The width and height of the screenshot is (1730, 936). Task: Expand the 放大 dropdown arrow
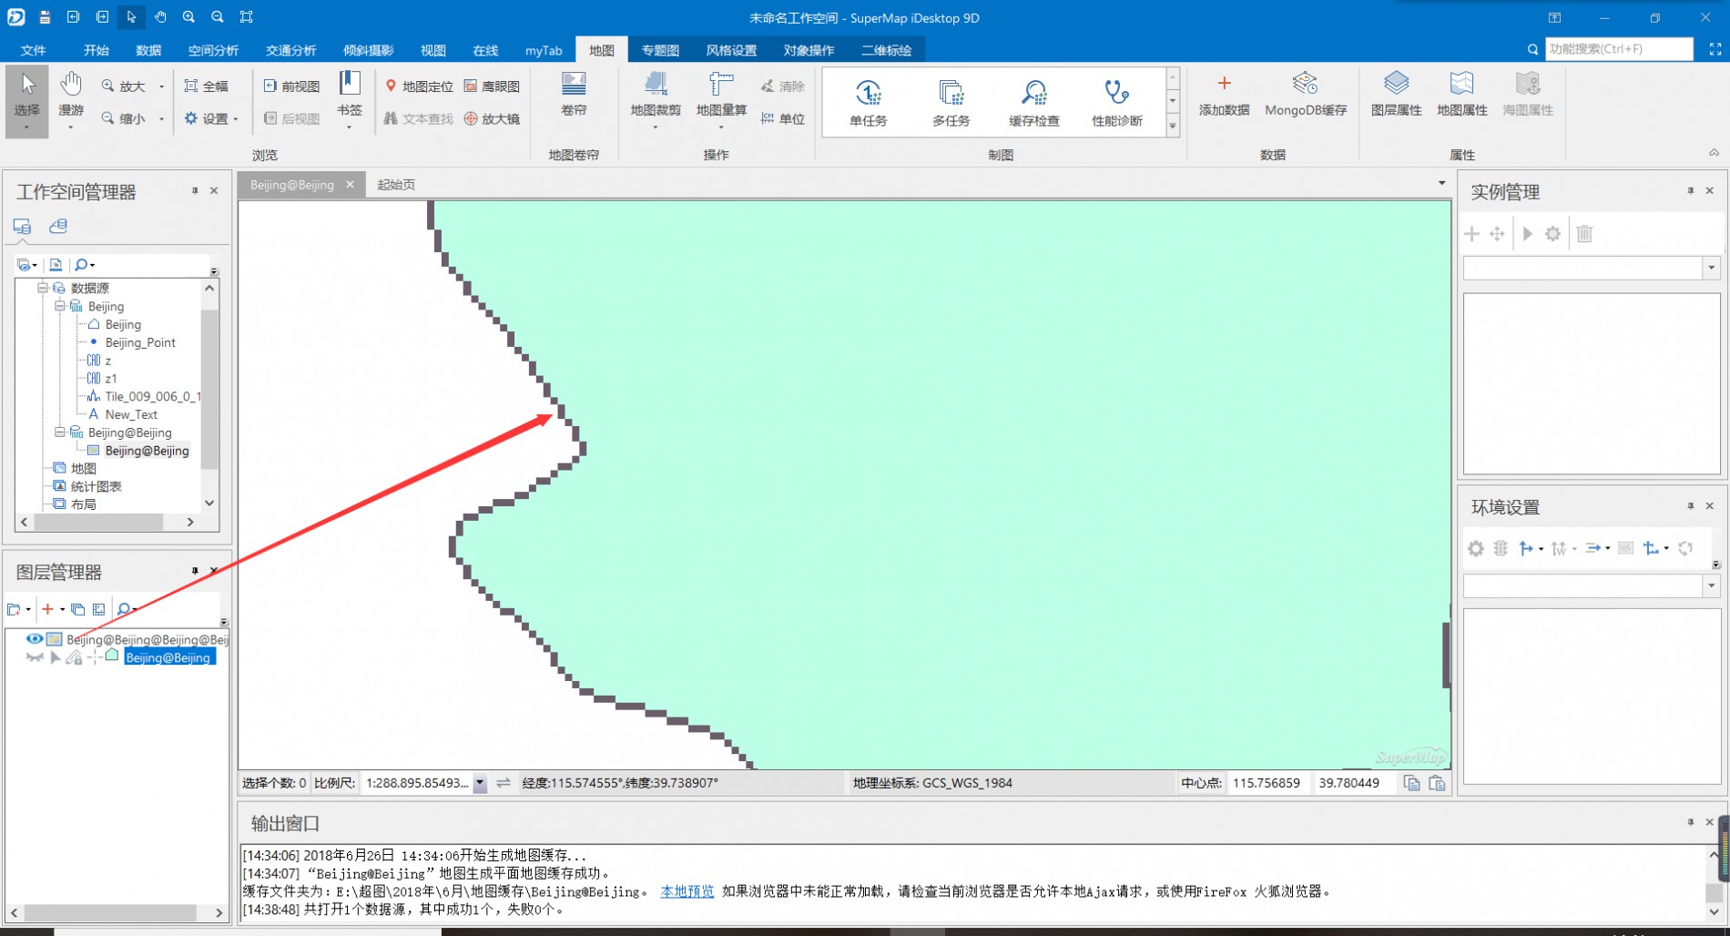(161, 86)
